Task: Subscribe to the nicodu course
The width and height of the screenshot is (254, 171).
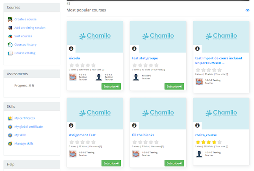Action: coord(111,87)
